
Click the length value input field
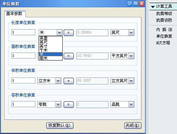click(23, 32)
